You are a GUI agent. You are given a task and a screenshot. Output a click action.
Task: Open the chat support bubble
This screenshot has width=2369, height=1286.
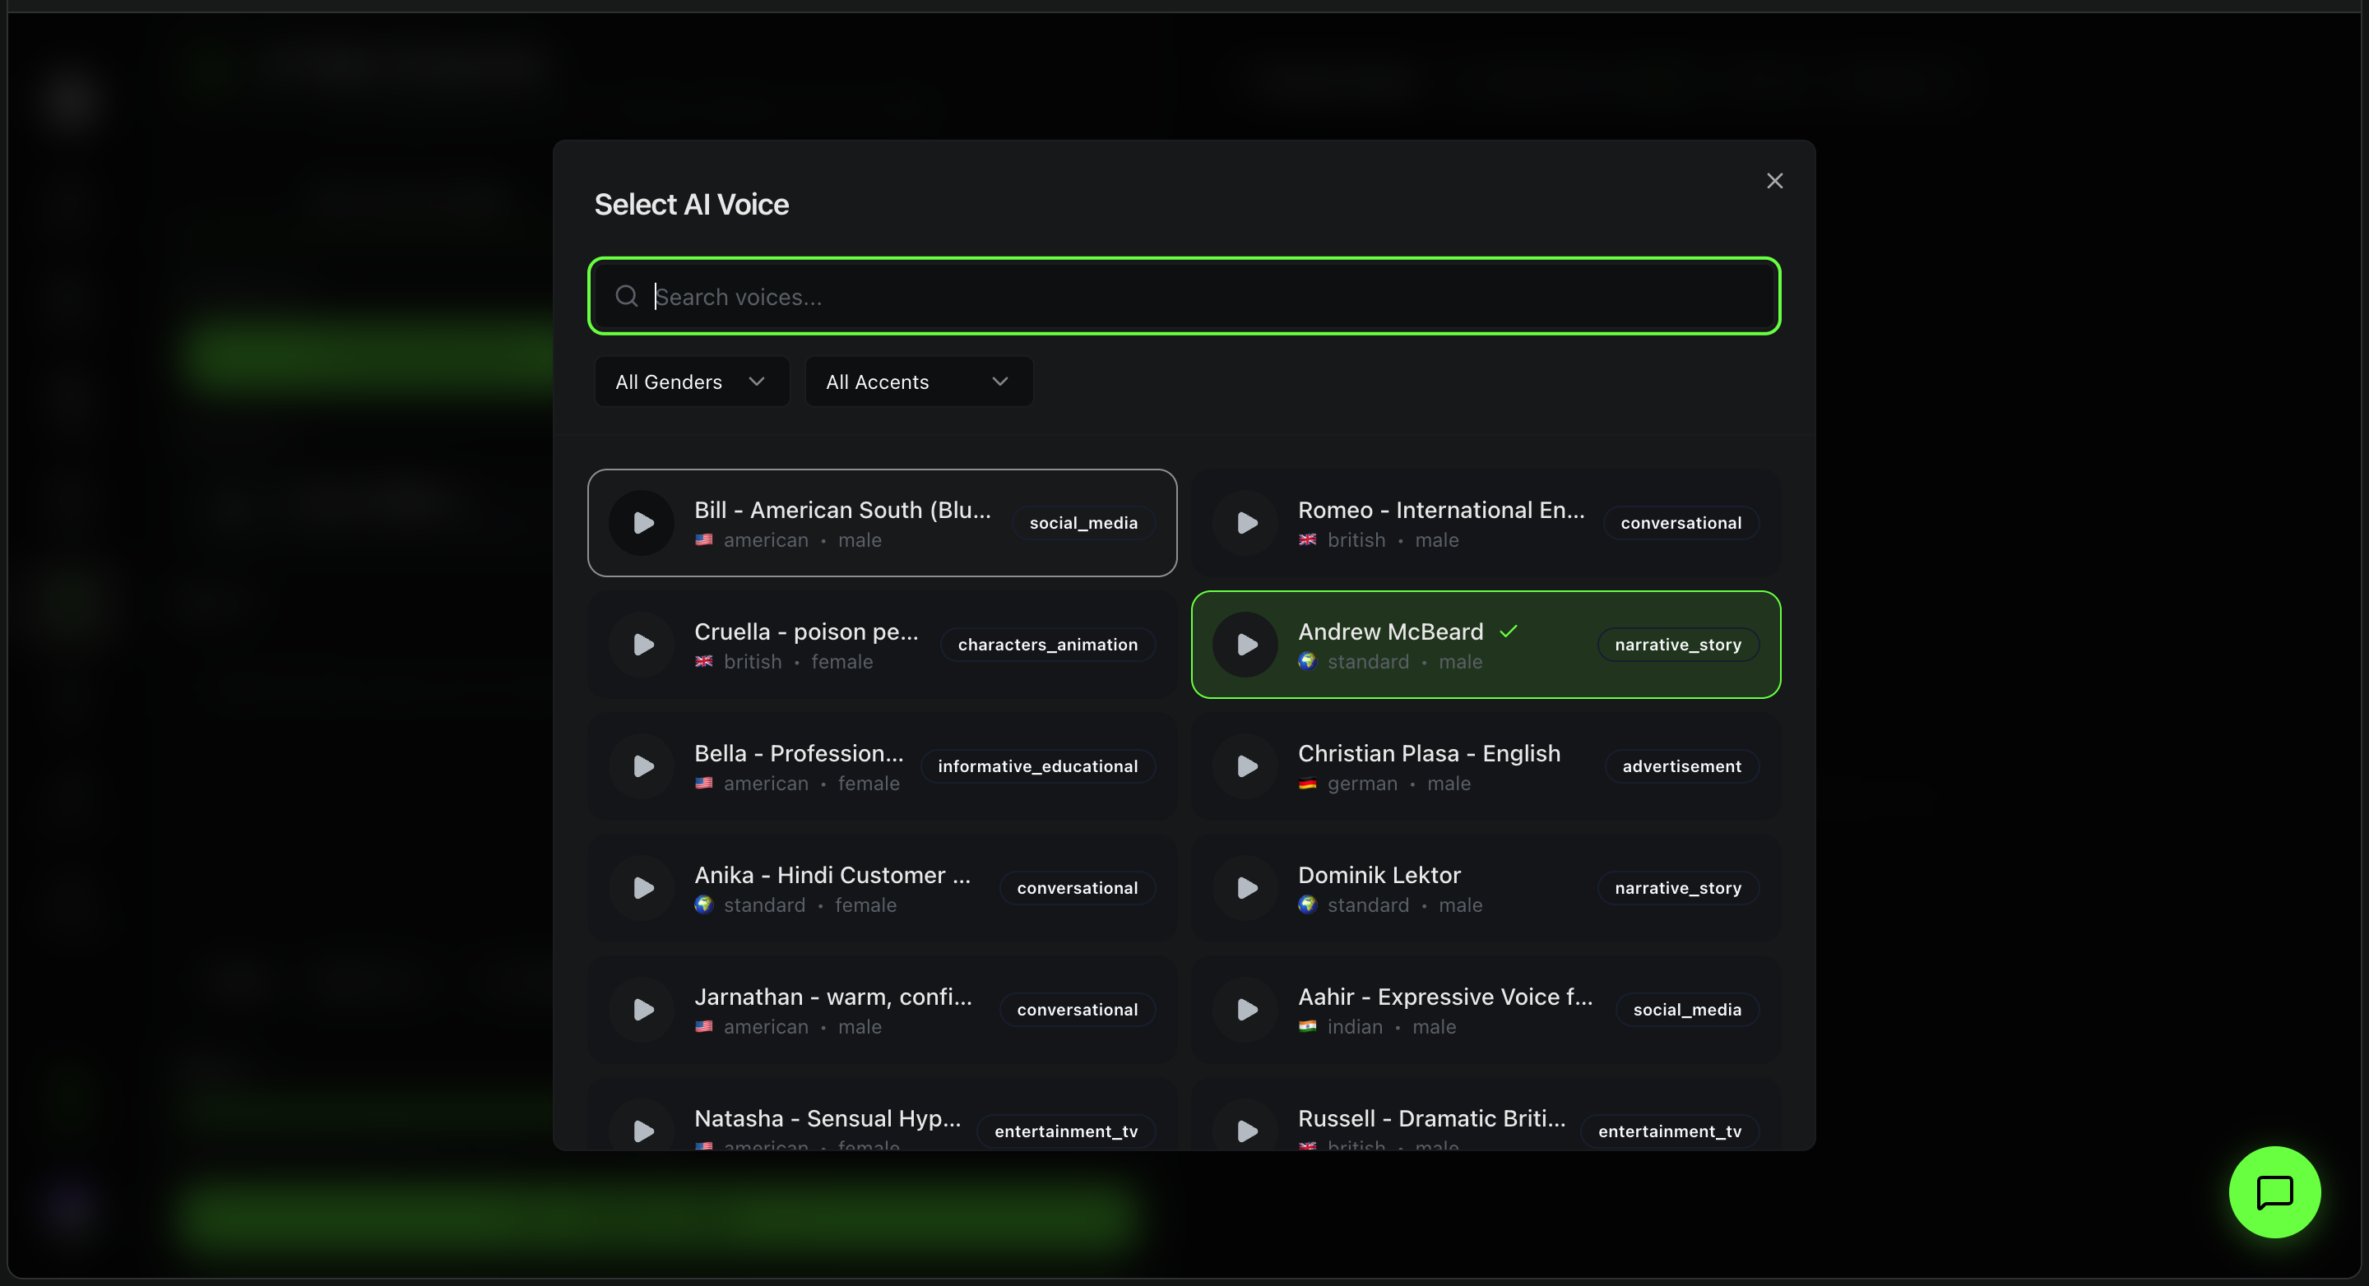coord(2274,1192)
